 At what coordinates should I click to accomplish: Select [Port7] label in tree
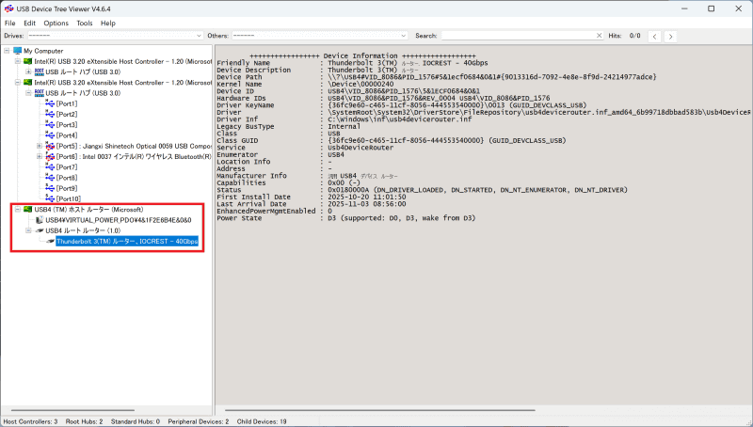67,167
